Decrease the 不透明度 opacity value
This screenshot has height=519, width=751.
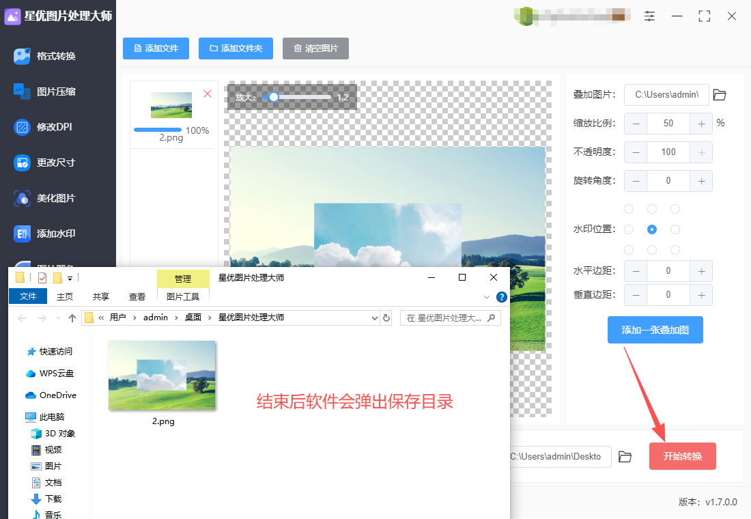point(636,152)
